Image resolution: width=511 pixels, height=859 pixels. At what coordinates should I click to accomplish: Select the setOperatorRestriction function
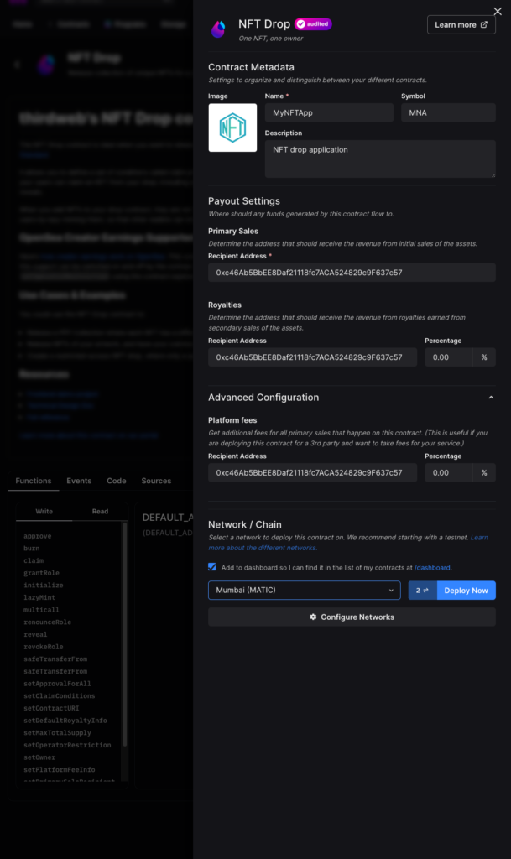pos(67,745)
